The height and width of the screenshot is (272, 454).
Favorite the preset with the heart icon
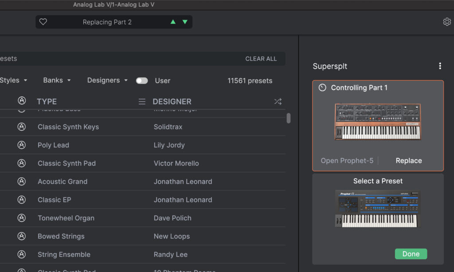(43, 22)
